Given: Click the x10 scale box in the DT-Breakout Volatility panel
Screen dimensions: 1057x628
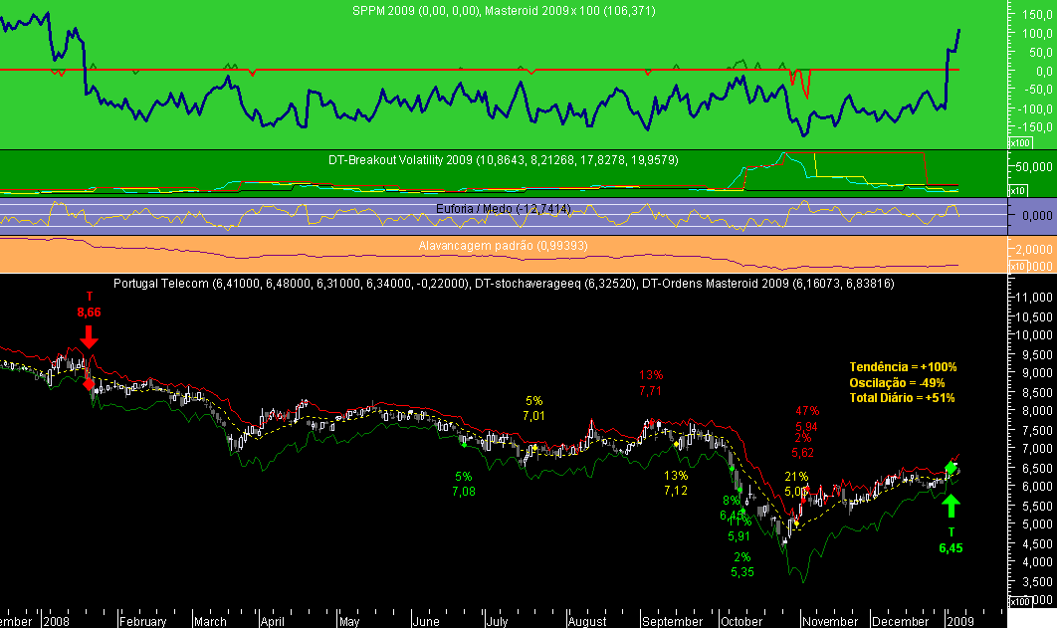Looking at the screenshot, I should [1017, 191].
